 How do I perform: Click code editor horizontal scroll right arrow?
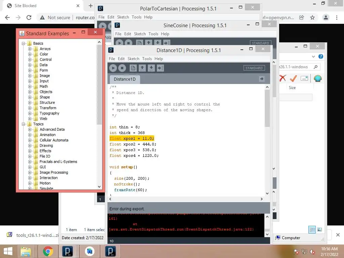[x=261, y=199]
